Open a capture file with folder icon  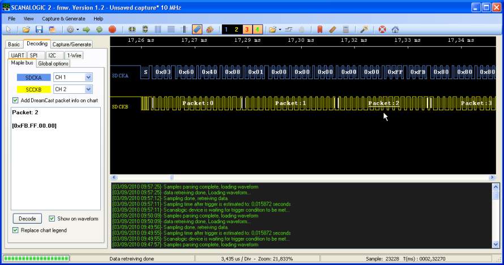pyautogui.click(x=26, y=29)
